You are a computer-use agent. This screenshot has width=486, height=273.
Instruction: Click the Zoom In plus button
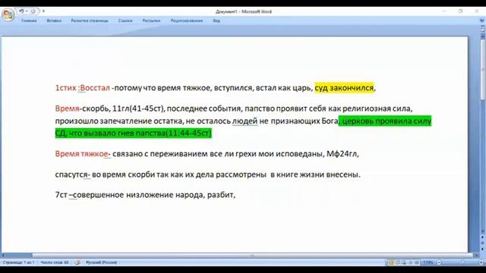coord(481,263)
